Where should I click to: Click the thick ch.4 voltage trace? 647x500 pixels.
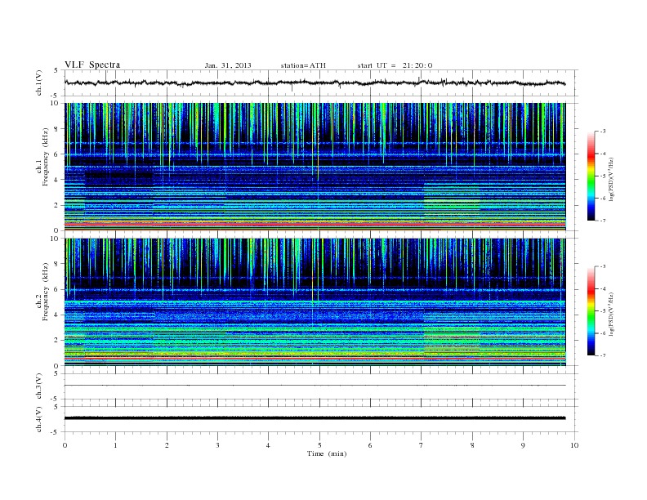(x=315, y=418)
